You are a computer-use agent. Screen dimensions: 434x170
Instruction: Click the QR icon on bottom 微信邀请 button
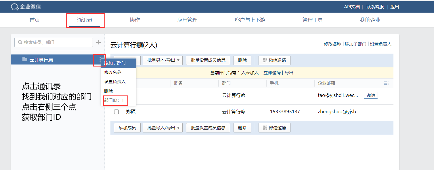click(x=265, y=128)
